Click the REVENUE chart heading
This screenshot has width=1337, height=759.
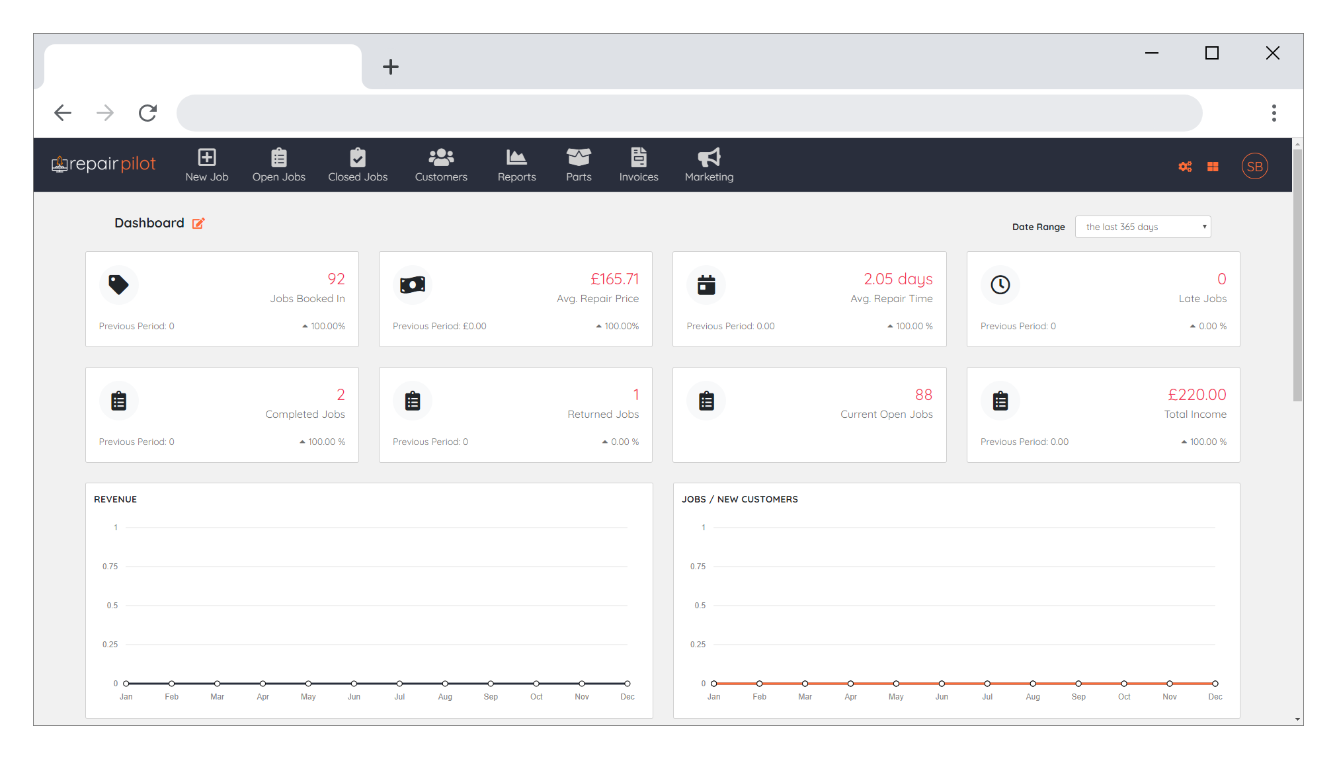pos(115,499)
